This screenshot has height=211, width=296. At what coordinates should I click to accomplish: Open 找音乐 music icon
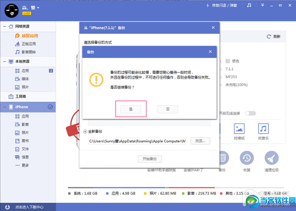263,129
